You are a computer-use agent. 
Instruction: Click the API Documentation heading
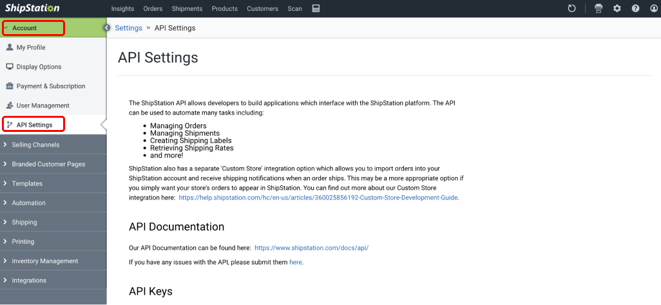tap(177, 226)
